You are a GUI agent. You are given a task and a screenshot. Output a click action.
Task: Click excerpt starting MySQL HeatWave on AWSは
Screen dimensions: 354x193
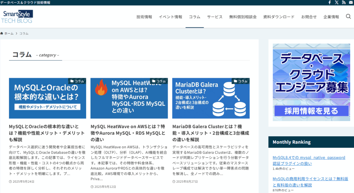pos(129,163)
